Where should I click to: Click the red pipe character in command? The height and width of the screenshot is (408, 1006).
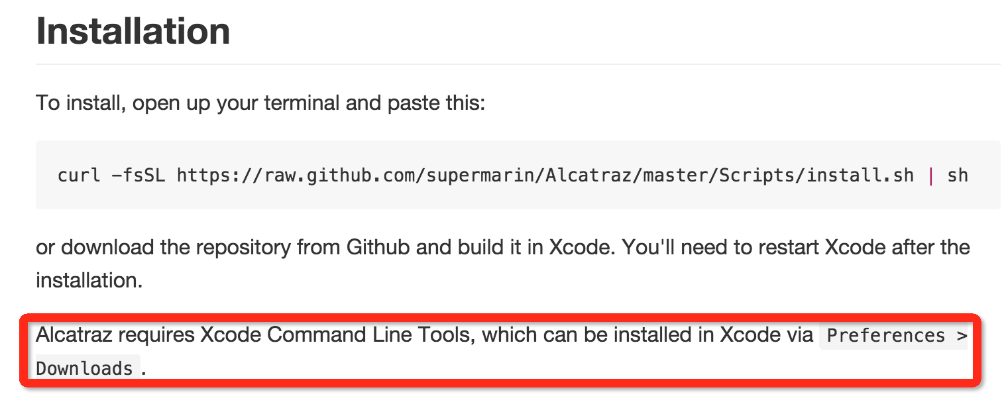pyautogui.click(x=931, y=176)
